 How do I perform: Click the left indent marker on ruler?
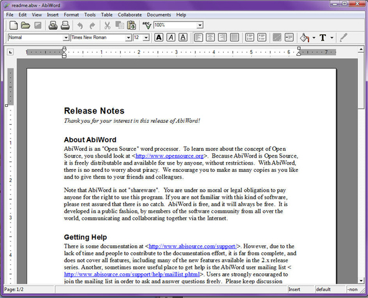(64, 52)
